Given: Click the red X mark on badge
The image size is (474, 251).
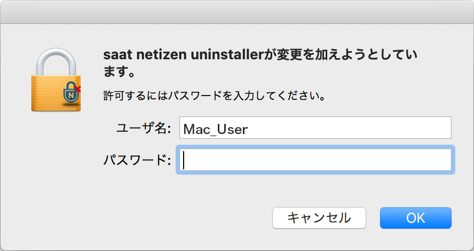Looking at the screenshot, I should tap(78, 89).
